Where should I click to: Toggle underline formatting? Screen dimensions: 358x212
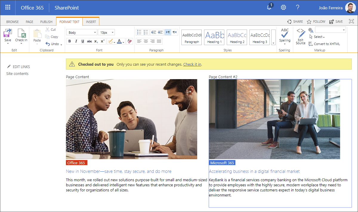83,41
